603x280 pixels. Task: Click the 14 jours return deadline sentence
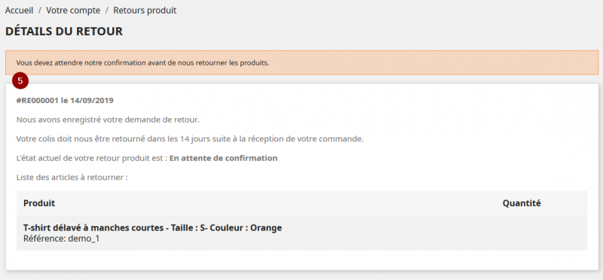pos(190,139)
